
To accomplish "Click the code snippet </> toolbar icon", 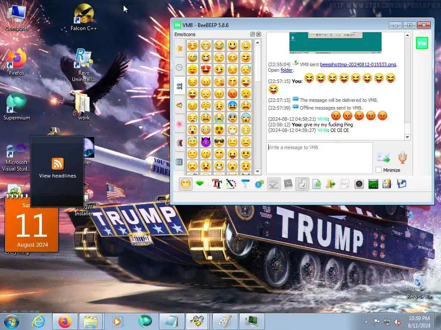I will point(345,184).
